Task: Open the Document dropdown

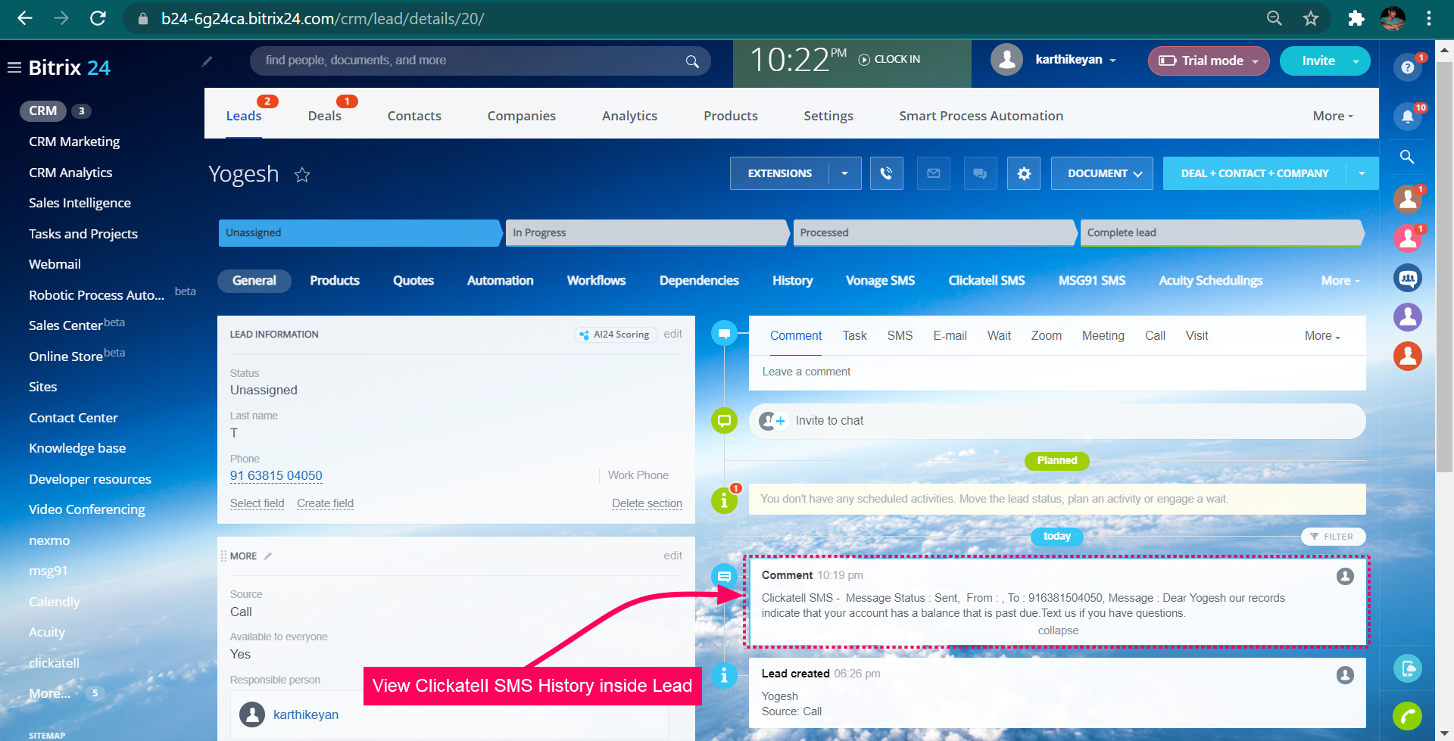Action: point(1101,173)
